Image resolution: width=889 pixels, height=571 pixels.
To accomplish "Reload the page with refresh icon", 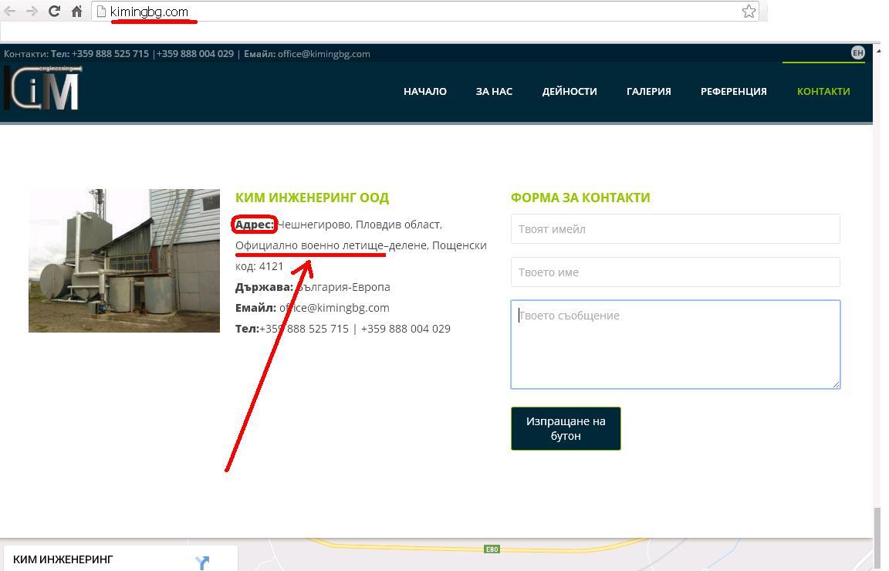I will pos(54,11).
